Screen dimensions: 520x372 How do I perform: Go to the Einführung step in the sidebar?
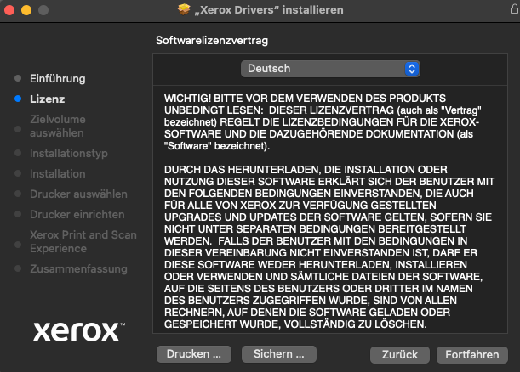(58, 79)
